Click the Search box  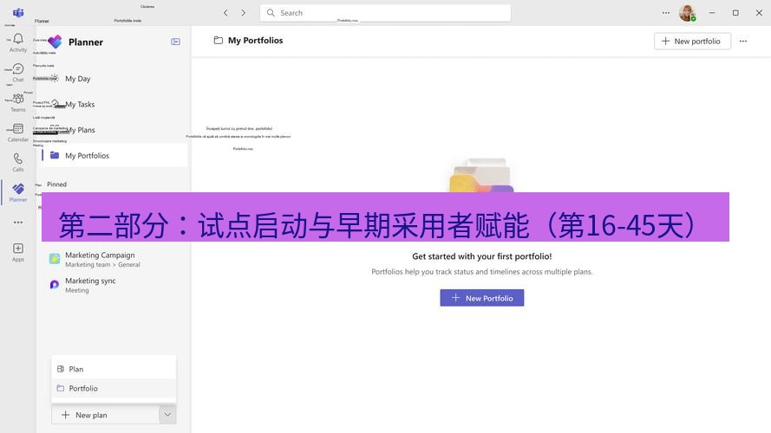coord(385,13)
